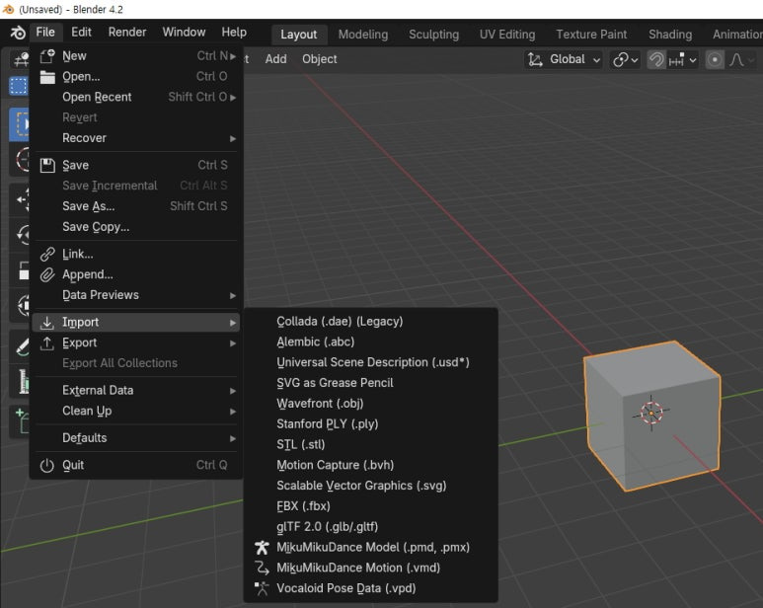This screenshot has width=763, height=608.
Task: Switch to the Sculpting workspace tab
Action: tap(434, 35)
